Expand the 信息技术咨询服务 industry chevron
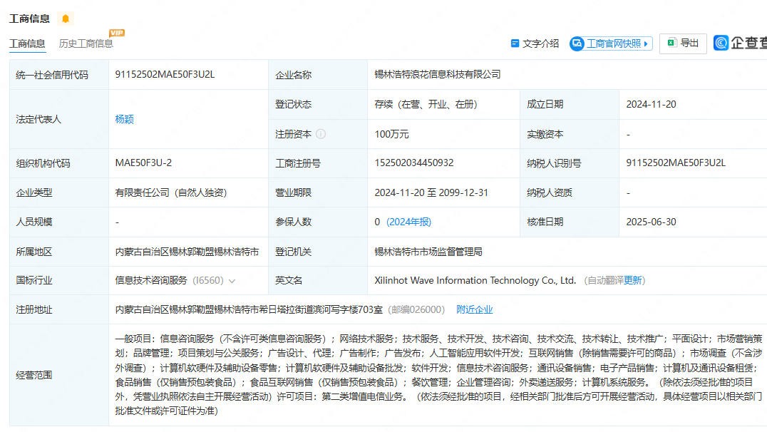 point(232,281)
